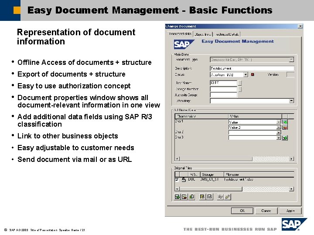Click the Characteristic column header
This screenshot has height=235, width=314.
201,116
